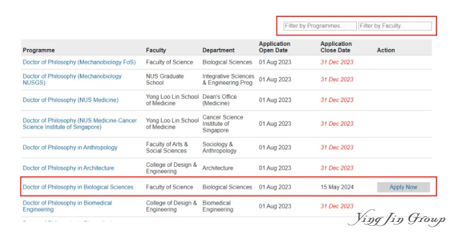Image resolution: width=452 pixels, height=239 pixels.
Task: Open Doctor of Philosophy (NUS Medicine) link
Action: (x=71, y=100)
